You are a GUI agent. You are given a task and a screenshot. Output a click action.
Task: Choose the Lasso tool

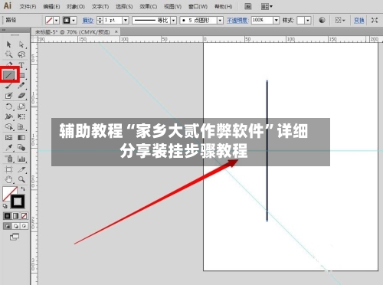(x=21, y=54)
